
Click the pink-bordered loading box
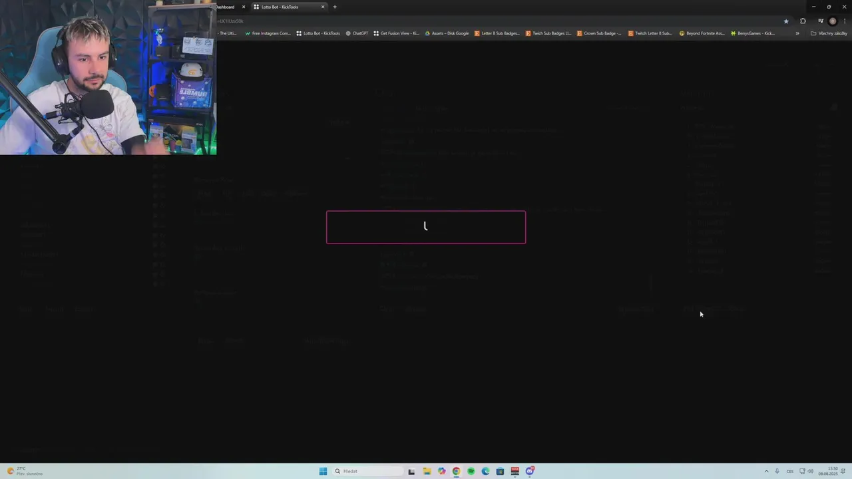tap(426, 227)
